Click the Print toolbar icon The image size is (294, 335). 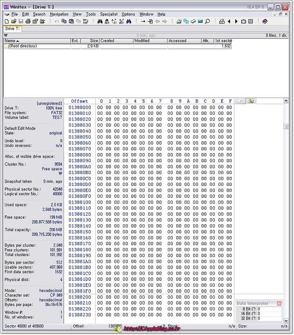28,21
